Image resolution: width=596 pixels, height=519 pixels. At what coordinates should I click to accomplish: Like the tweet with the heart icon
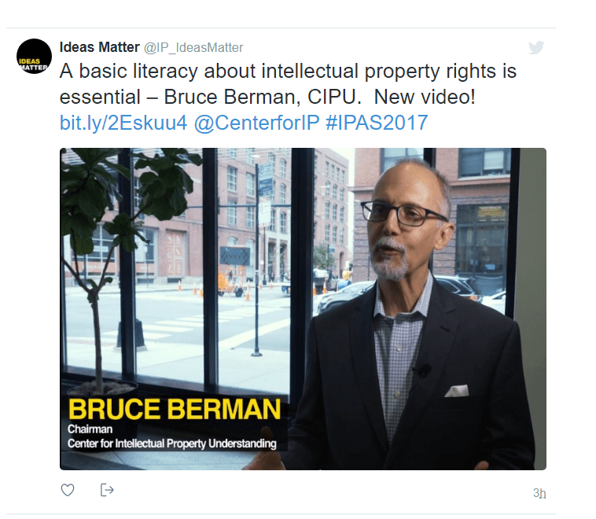[68, 490]
